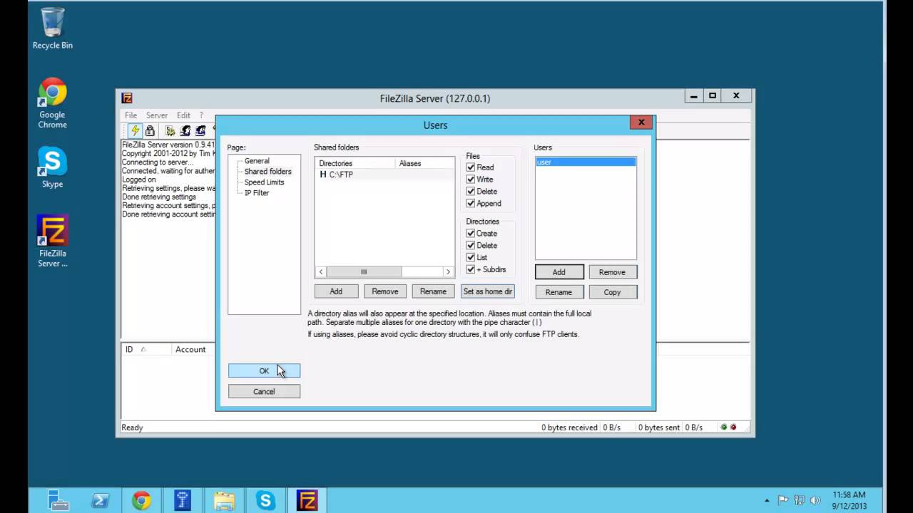The width and height of the screenshot is (913, 513).
Task: Click Set as home dir
Action: [488, 291]
